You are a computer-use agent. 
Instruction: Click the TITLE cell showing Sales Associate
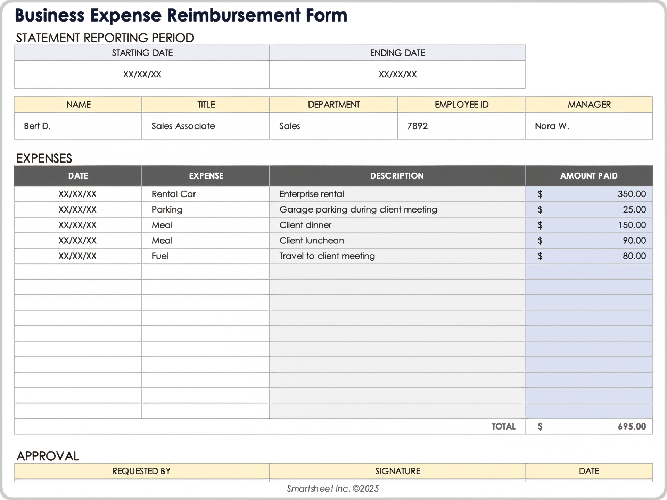coord(205,126)
